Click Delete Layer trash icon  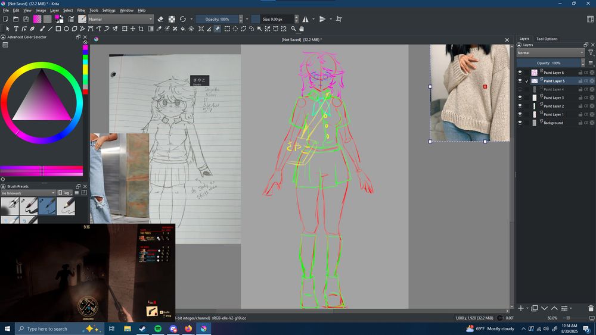(590, 308)
